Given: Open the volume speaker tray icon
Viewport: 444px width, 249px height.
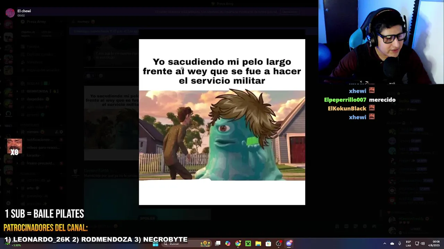Looking at the screenshot, I should pyautogui.click(x=422, y=243).
